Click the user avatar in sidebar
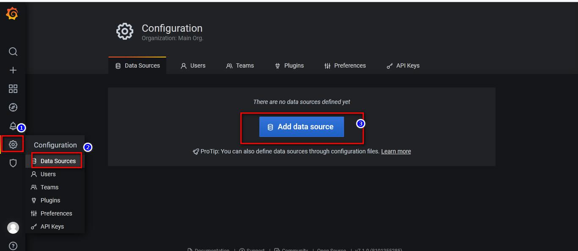This screenshot has width=578, height=251. 13,228
